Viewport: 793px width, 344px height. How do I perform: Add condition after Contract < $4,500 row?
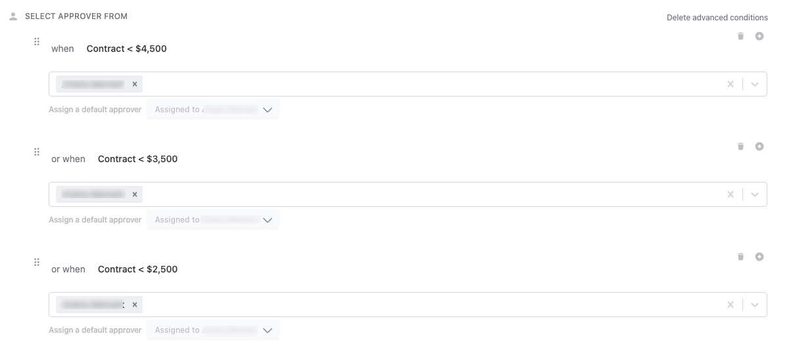click(x=759, y=36)
